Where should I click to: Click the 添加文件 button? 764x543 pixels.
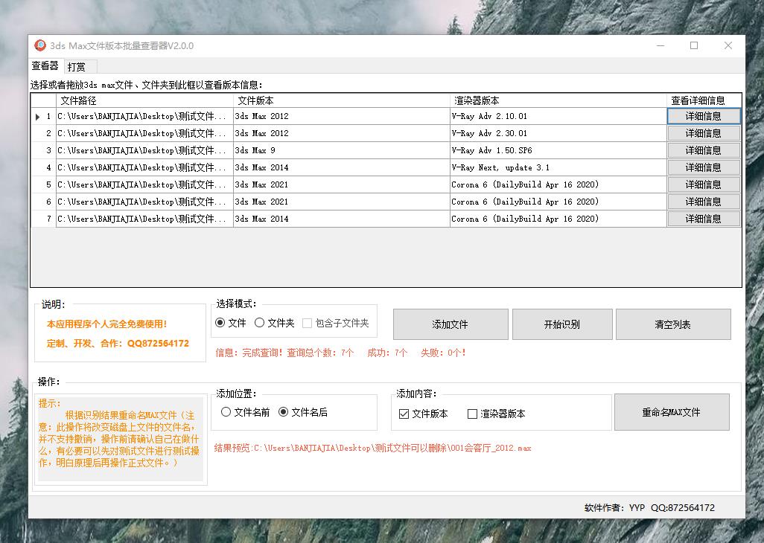(451, 324)
